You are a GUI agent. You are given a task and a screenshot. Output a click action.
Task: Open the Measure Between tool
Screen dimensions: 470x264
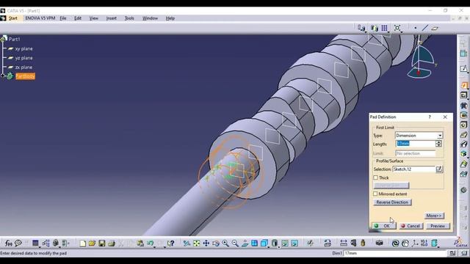pos(344,243)
